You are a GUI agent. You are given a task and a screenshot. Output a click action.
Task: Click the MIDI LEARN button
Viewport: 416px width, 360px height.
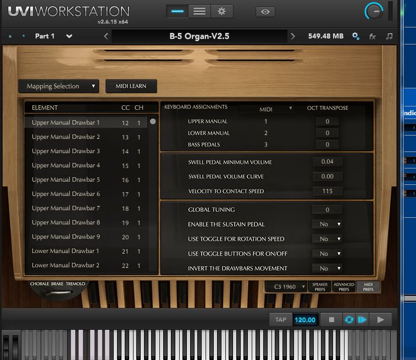[x=131, y=86]
